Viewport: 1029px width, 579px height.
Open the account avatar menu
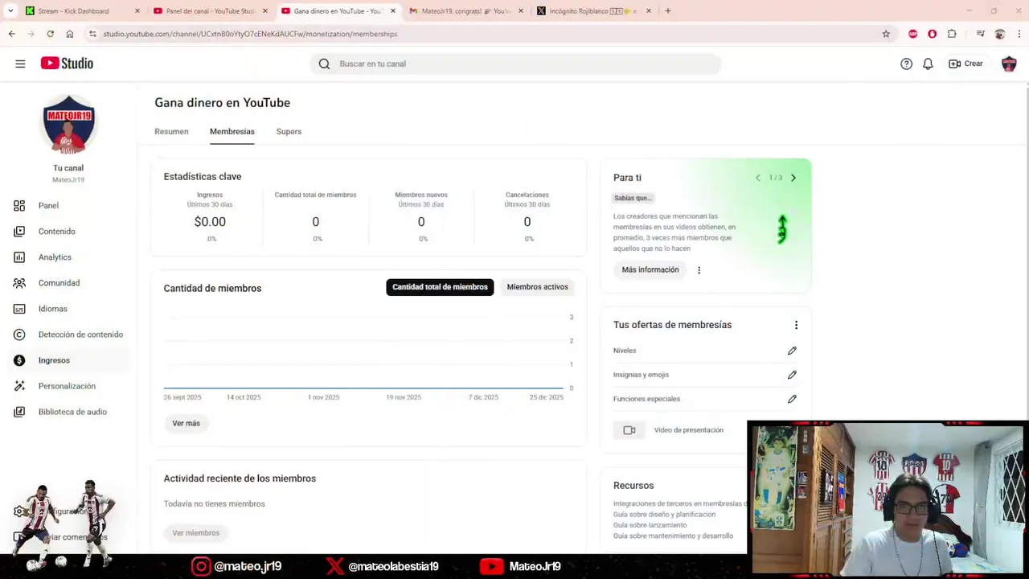pos(1009,64)
